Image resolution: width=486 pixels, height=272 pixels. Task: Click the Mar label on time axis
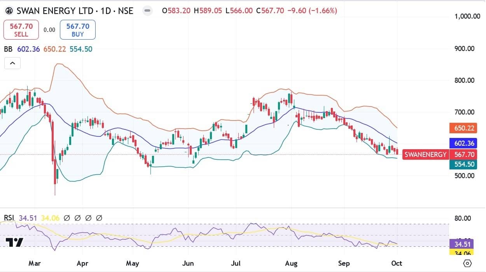pyautogui.click(x=35, y=263)
